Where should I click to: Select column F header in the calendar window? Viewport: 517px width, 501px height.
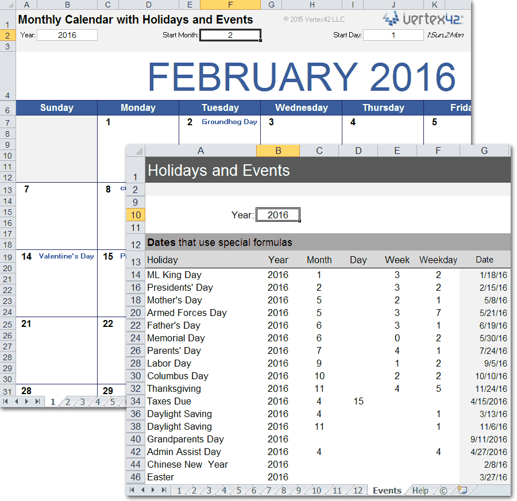click(230, 4)
